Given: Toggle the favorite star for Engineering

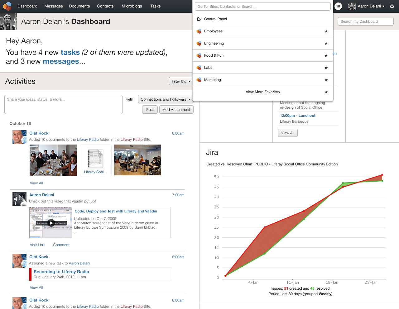Looking at the screenshot, I should [x=326, y=43].
